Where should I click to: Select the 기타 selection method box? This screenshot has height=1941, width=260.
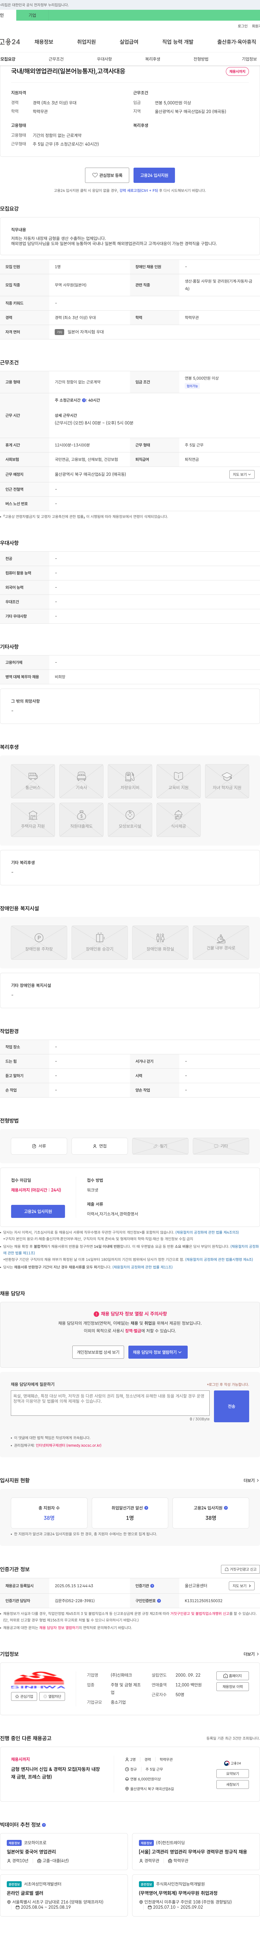pyautogui.click(x=221, y=1146)
